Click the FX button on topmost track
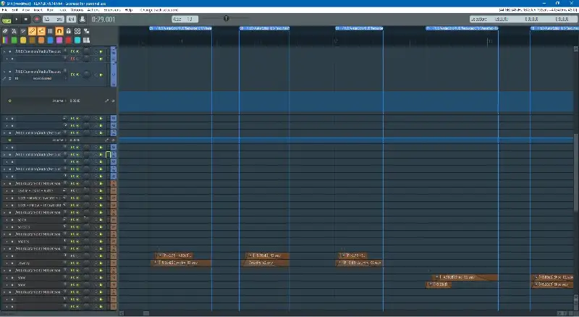Image resolution: width=579 pixels, height=317 pixels. 75,53
